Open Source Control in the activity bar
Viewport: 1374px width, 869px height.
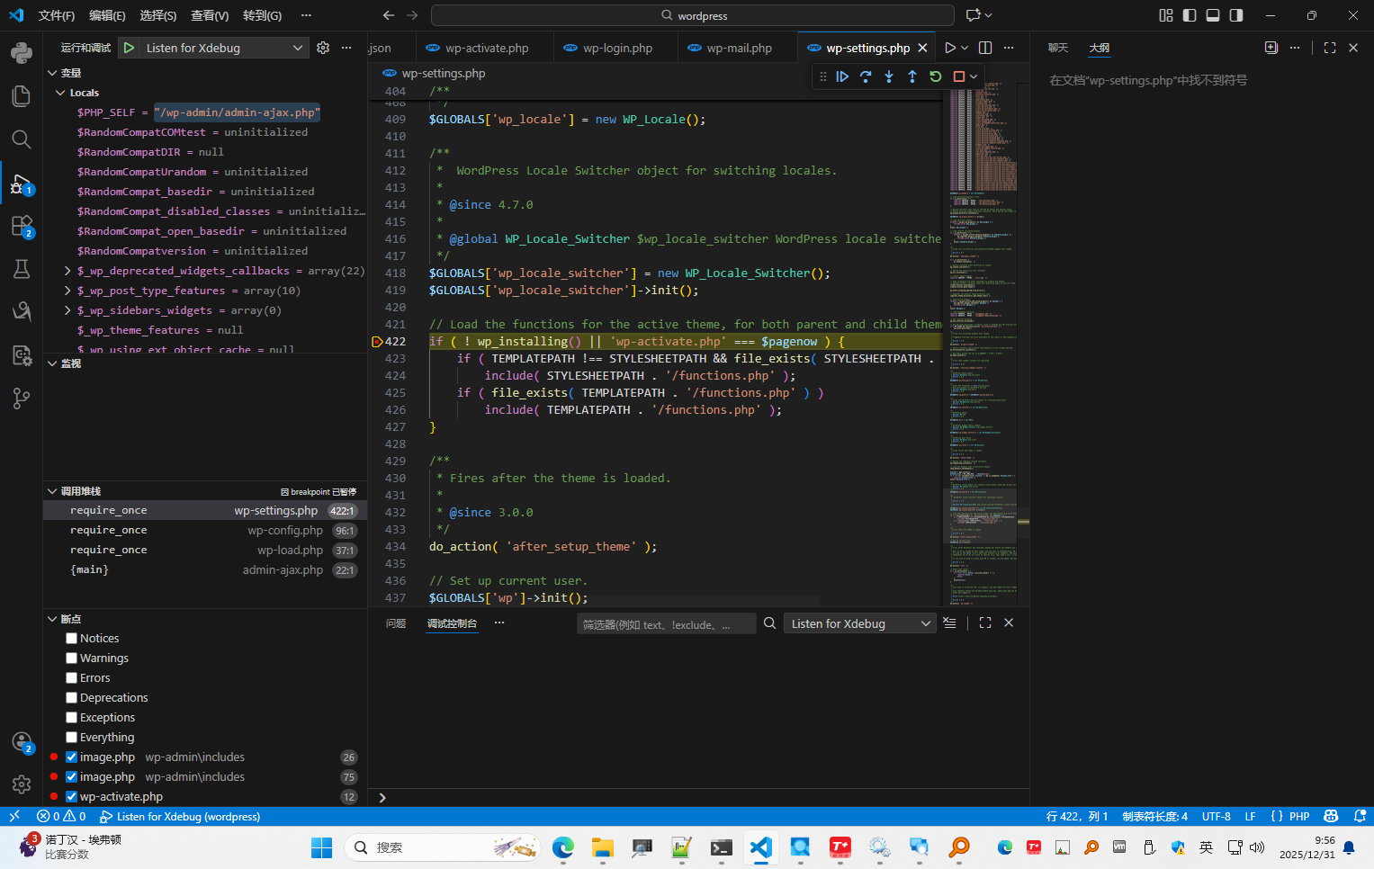[22, 399]
